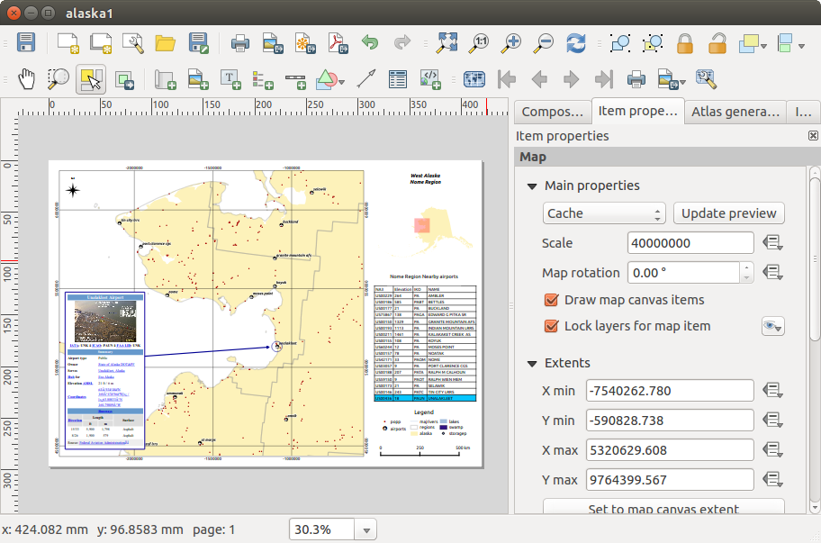Screen dimensions: 821x543
Task: Toggle the eye icon for layer visibility presets
Action: (x=772, y=326)
